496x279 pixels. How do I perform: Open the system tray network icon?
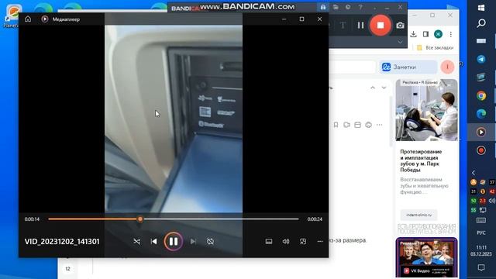coord(483,210)
